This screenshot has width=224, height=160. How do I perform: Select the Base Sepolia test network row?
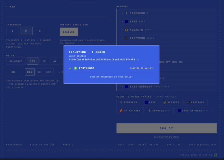167,86
